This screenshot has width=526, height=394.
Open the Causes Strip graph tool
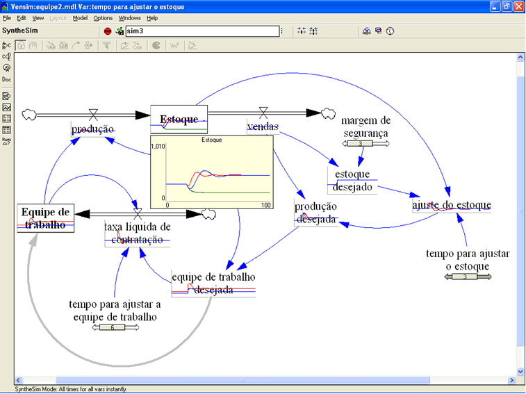coord(6,96)
